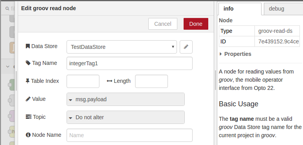
Task: Focus the Node Name input field
Action: click(x=130, y=135)
